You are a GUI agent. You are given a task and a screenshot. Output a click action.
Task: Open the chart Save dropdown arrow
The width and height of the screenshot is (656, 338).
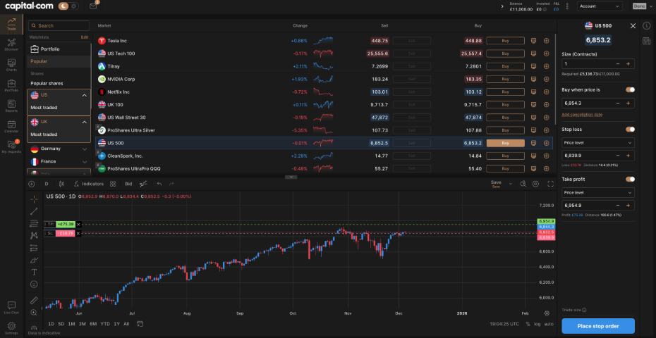pyautogui.click(x=511, y=184)
